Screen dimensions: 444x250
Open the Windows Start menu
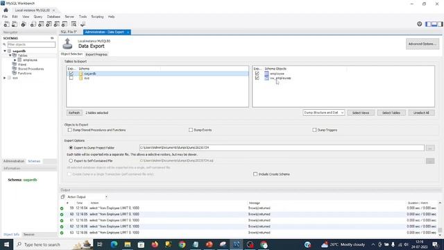(x=6, y=244)
